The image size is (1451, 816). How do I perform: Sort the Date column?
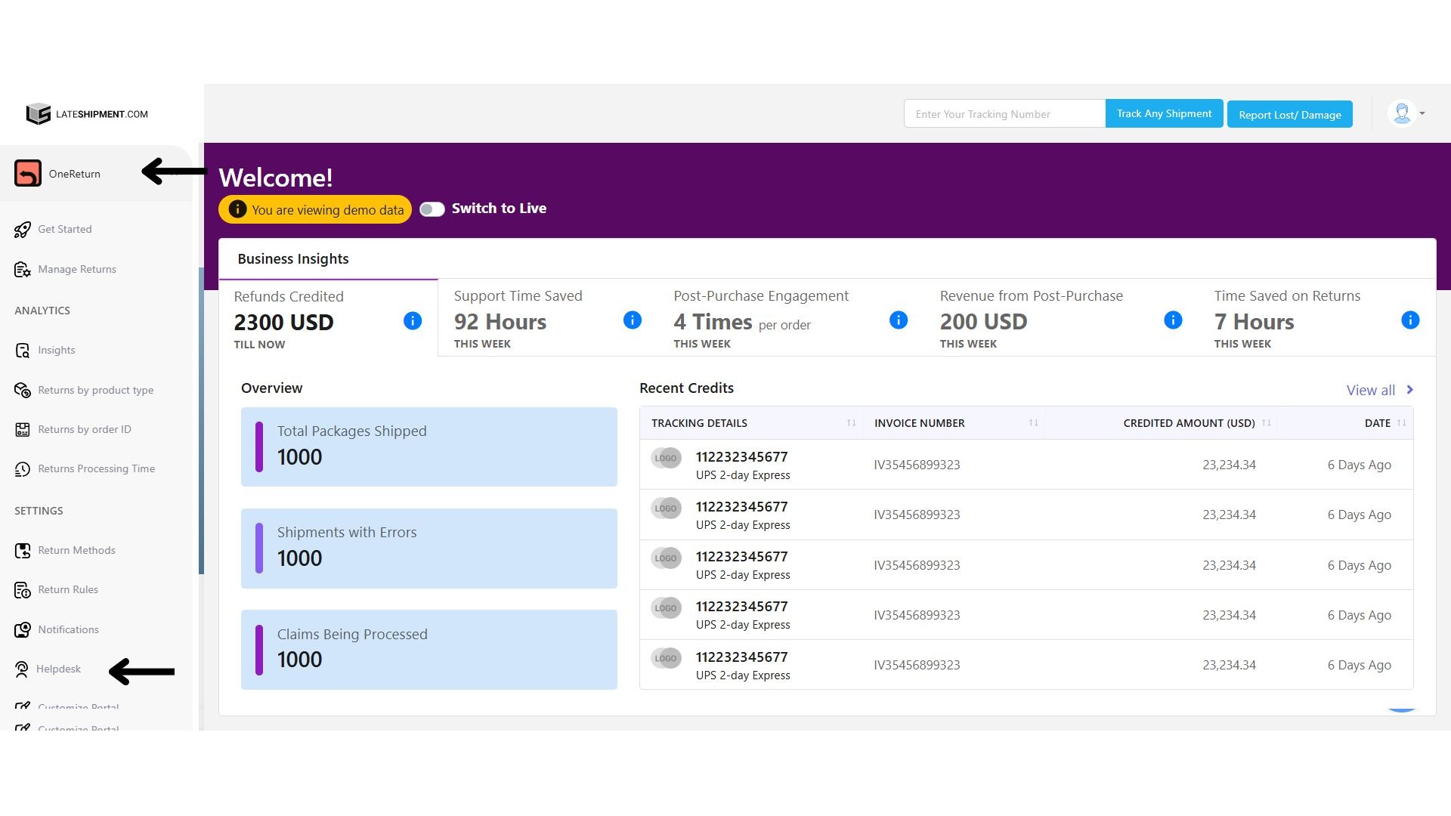(1401, 423)
